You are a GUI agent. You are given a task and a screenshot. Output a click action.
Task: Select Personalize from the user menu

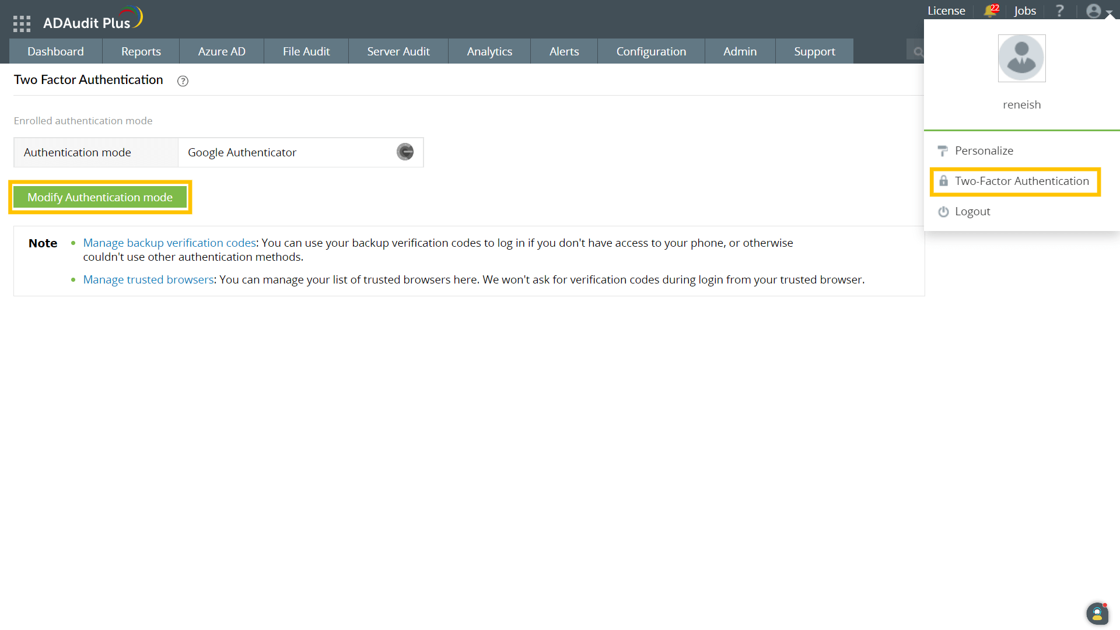coord(984,150)
